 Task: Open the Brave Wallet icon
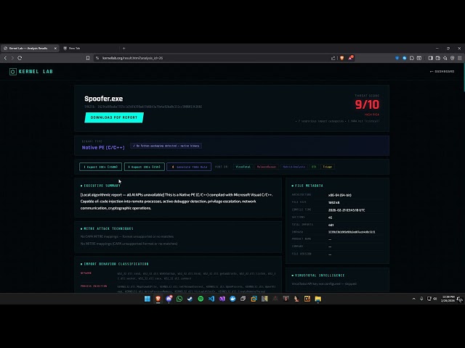[437, 58]
